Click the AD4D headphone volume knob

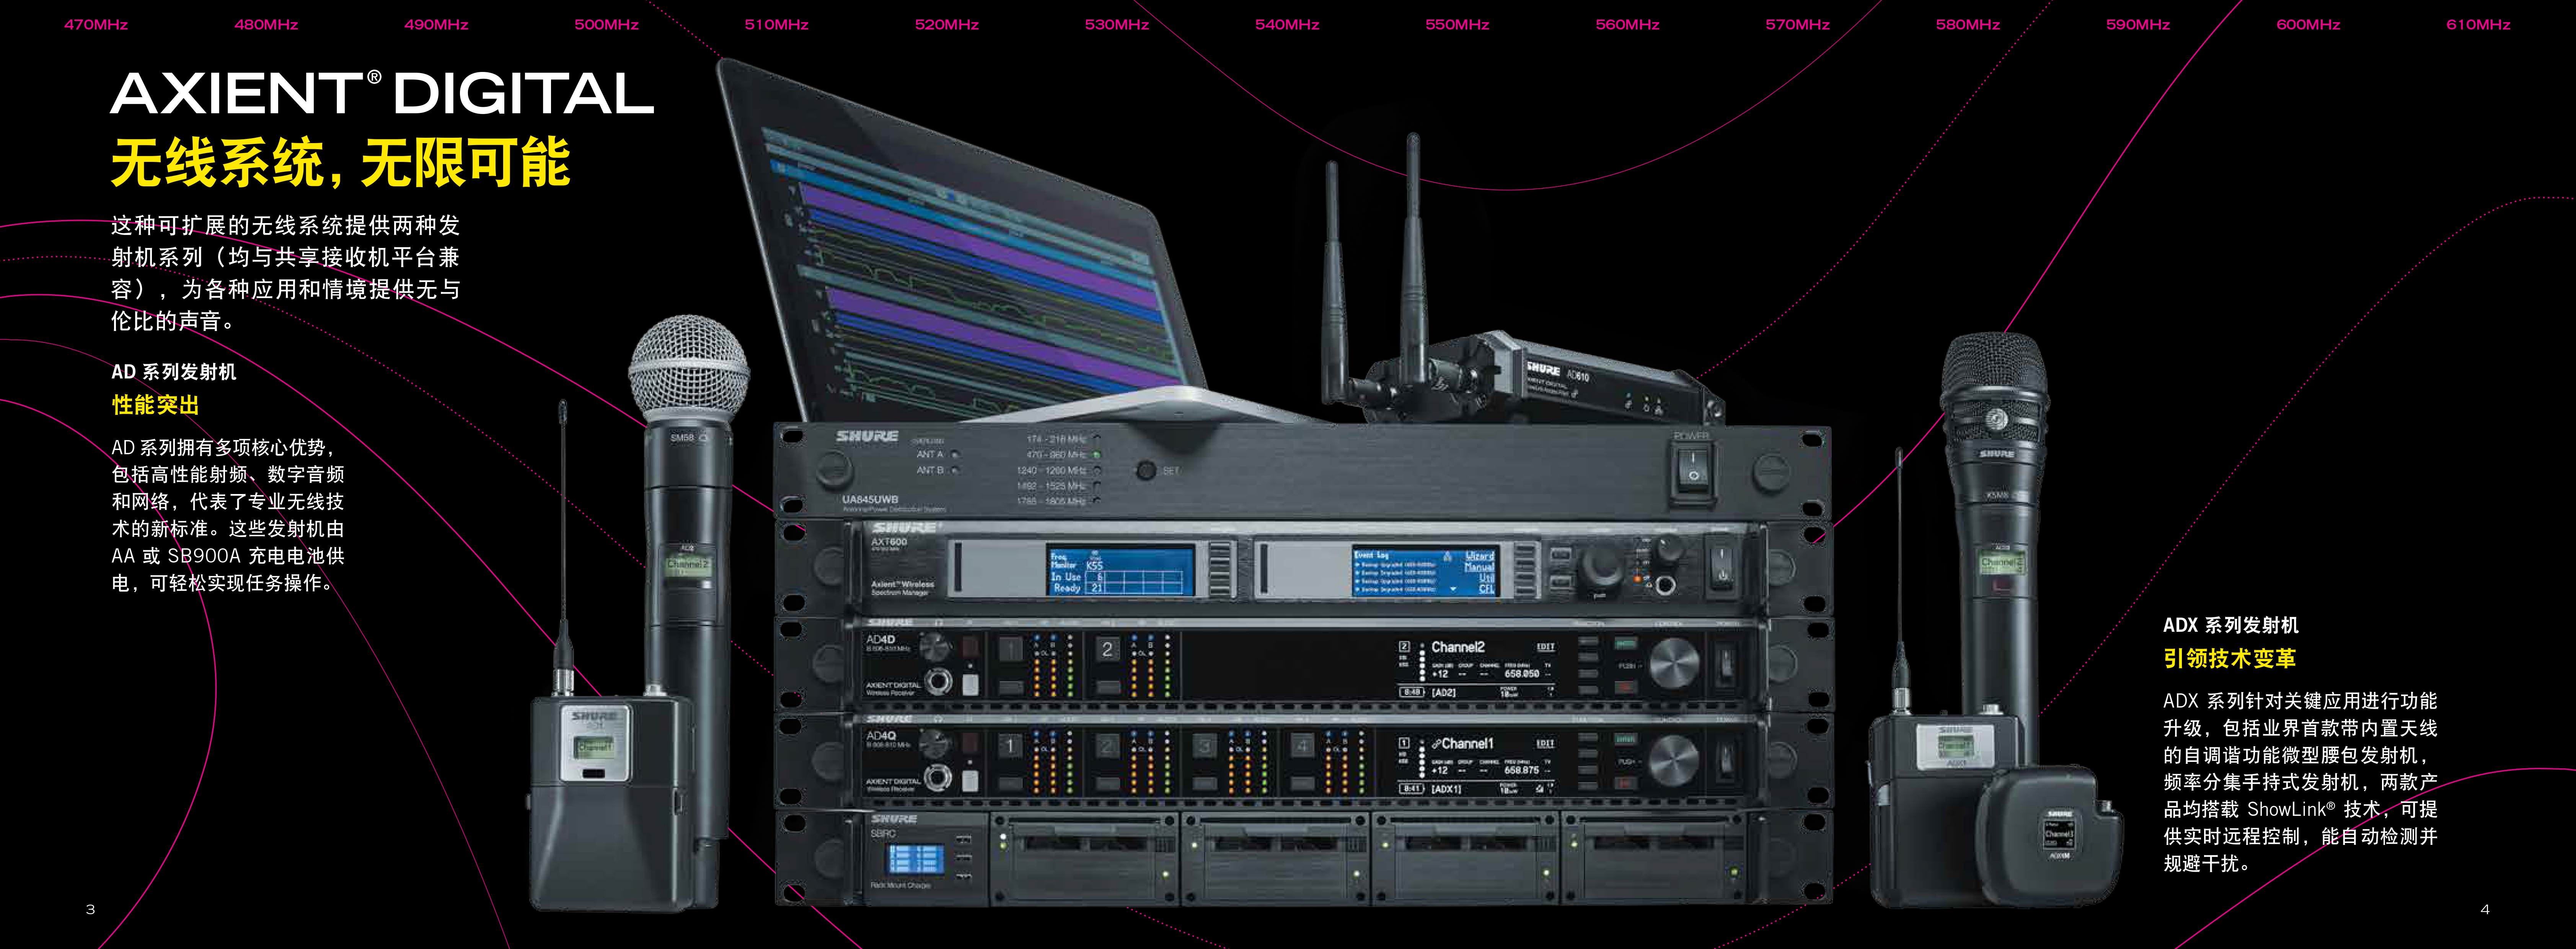[935, 648]
